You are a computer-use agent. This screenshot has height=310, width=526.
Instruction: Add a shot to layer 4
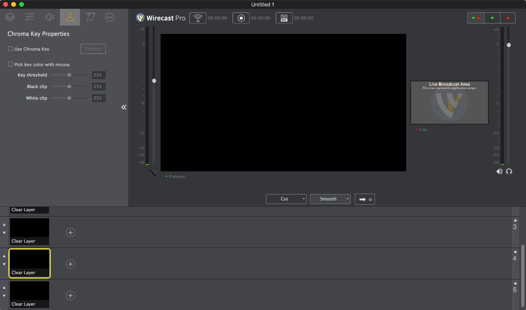click(x=70, y=264)
